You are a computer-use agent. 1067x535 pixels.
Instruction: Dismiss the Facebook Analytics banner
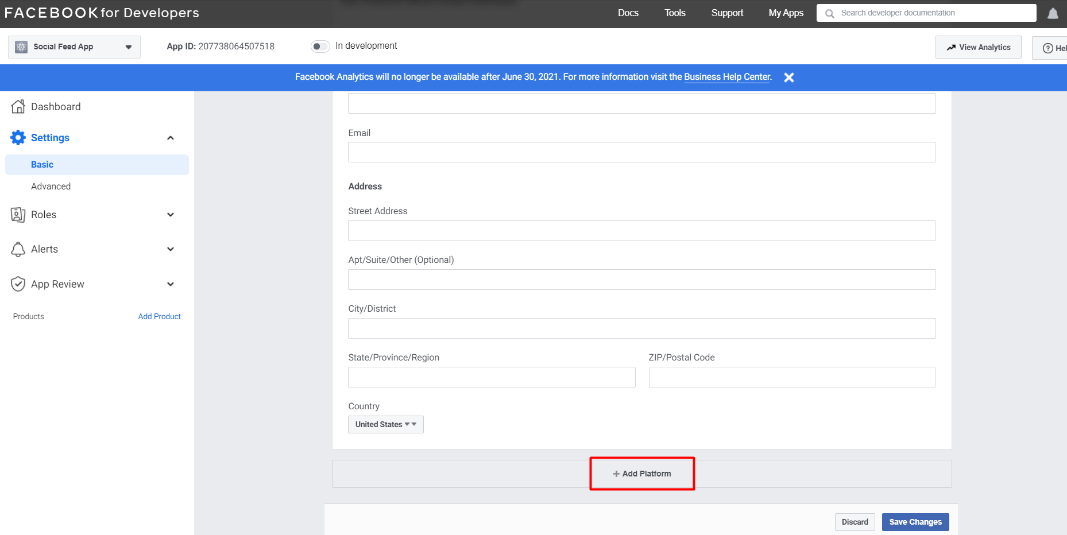tap(789, 77)
